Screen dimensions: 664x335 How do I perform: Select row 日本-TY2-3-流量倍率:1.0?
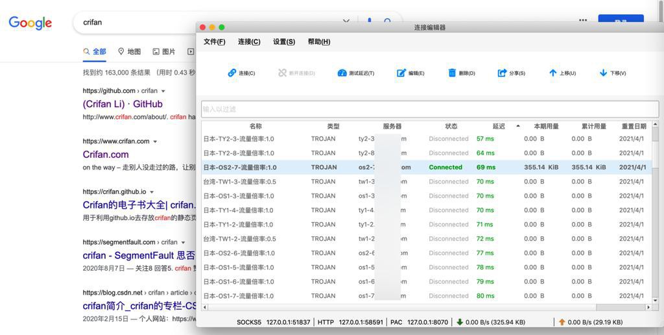click(427, 139)
